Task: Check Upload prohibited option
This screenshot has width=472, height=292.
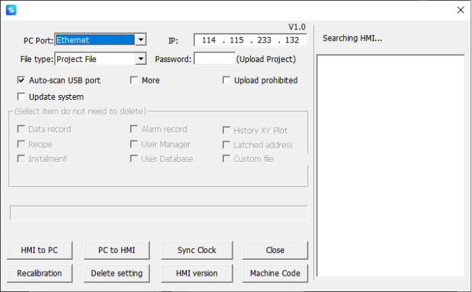Action: pos(227,80)
